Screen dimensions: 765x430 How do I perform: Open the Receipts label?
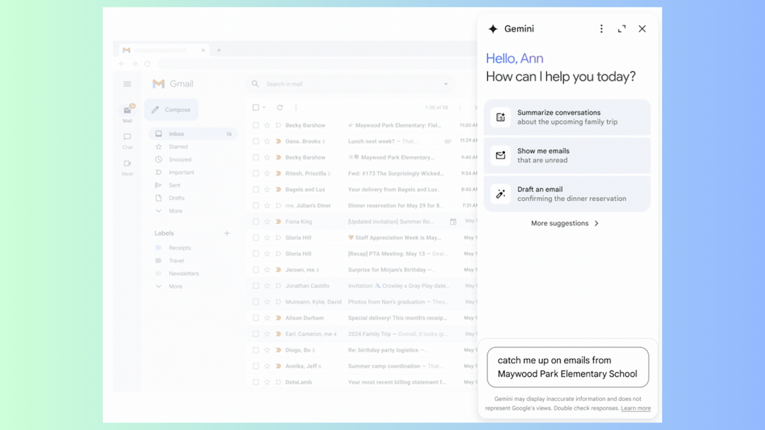[x=179, y=248]
